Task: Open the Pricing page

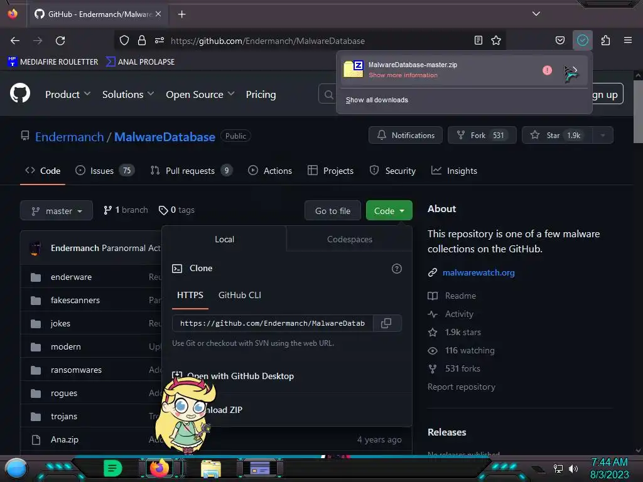Action: click(261, 95)
